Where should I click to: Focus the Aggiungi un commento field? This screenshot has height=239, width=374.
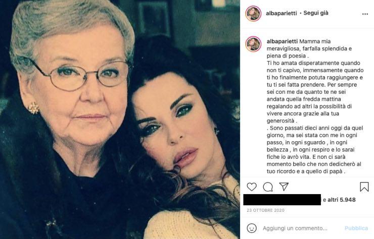point(295,228)
